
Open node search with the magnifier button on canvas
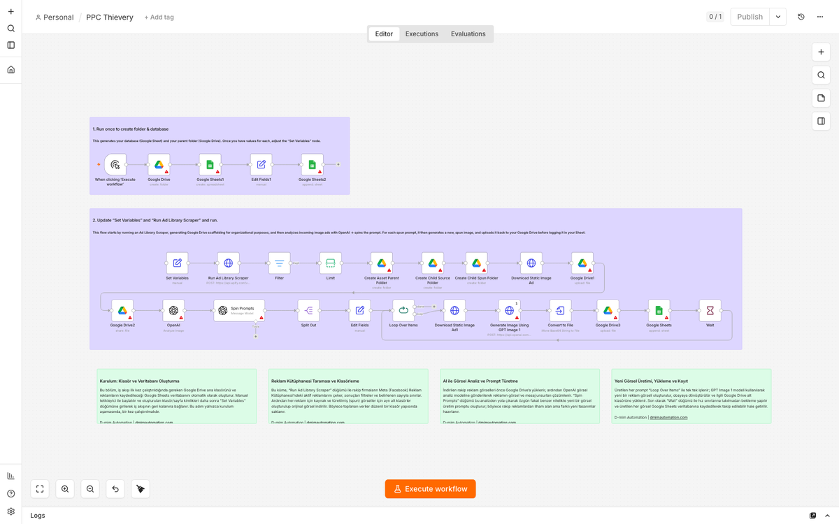pos(821,75)
